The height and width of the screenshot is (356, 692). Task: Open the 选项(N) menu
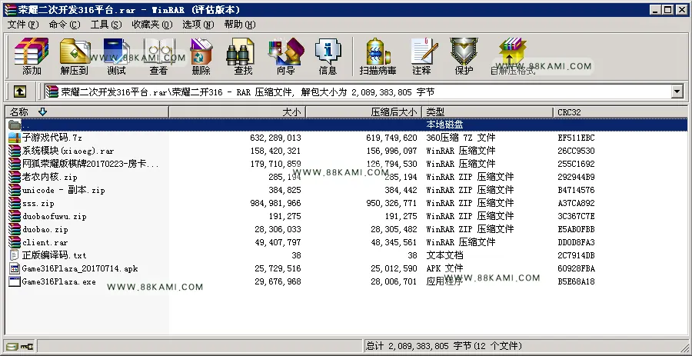[x=198, y=25]
